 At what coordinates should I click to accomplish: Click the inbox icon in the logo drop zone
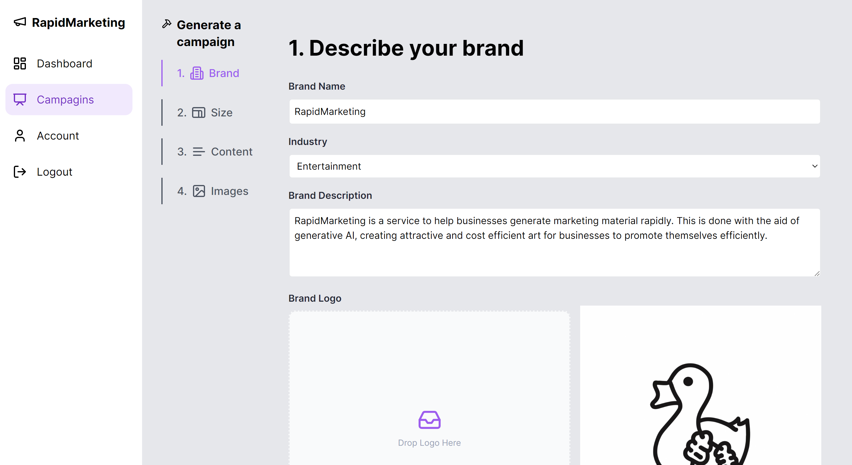429,420
